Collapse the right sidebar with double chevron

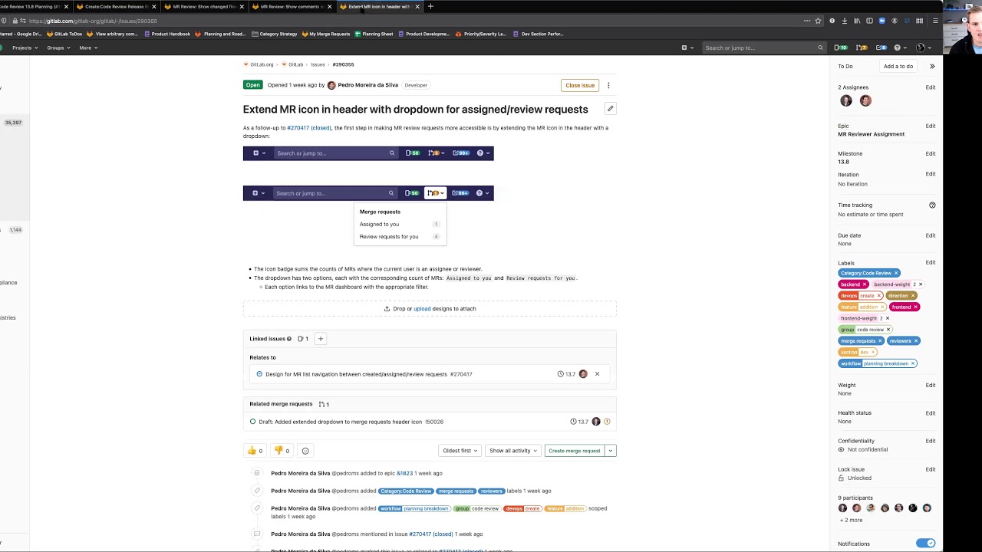(932, 67)
